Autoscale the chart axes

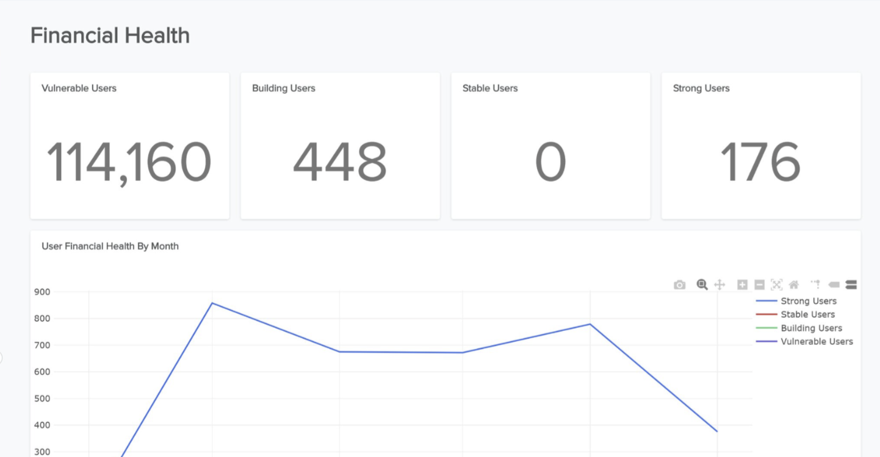776,284
